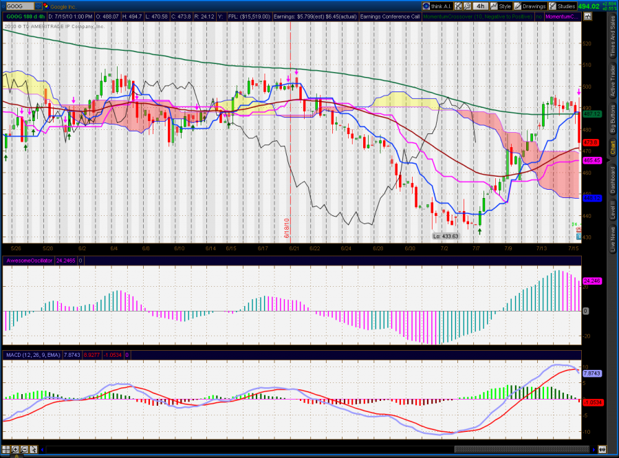Click the 473.8 red price tag
This screenshot has width=619, height=458.
(x=591, y=142)
